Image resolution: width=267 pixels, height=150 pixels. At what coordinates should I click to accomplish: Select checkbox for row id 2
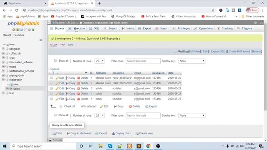click(51, 83)
